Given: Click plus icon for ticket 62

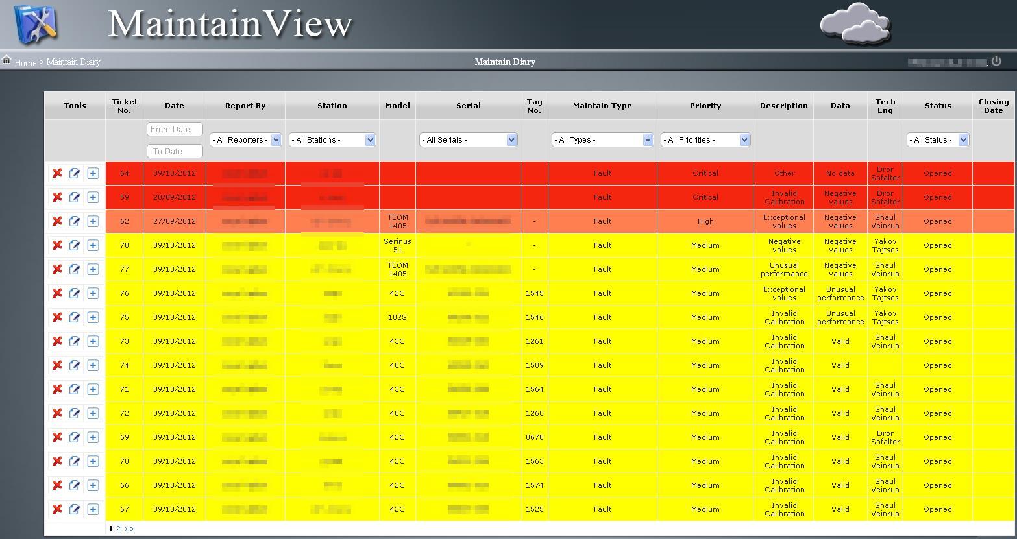Looking at the screenshot, I should pos(93,221).
